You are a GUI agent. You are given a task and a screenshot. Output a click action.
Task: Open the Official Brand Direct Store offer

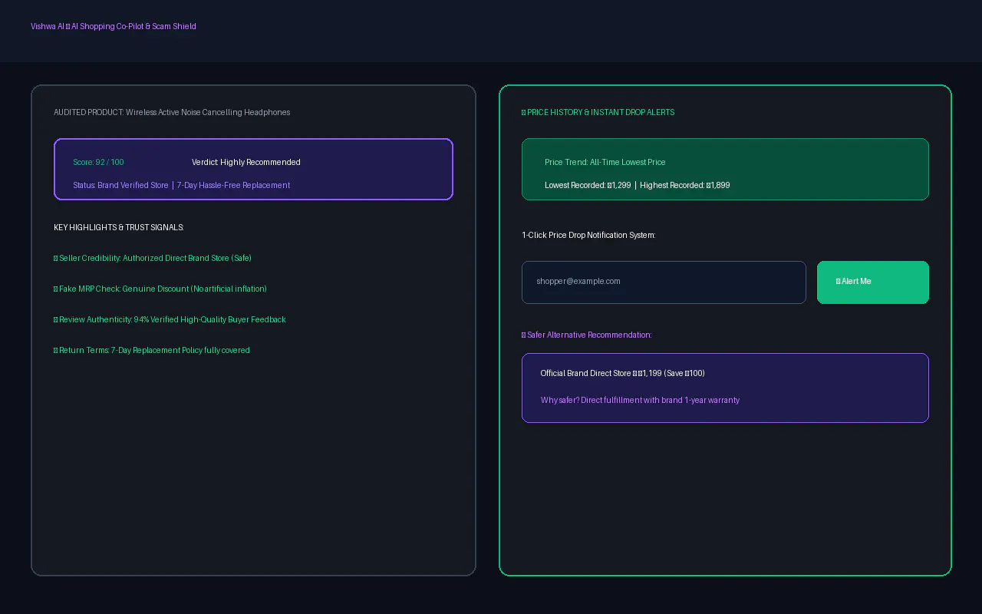623,373
